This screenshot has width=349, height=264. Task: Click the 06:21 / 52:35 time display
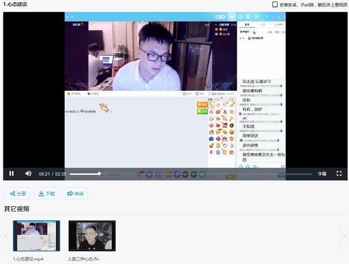52,174
